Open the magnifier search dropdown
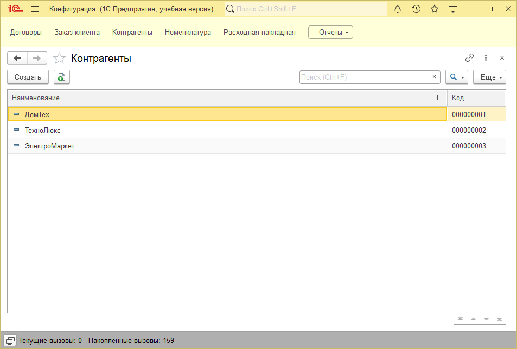Image resolution: width=517 pixels, height=349 pixels. (457, 77)
